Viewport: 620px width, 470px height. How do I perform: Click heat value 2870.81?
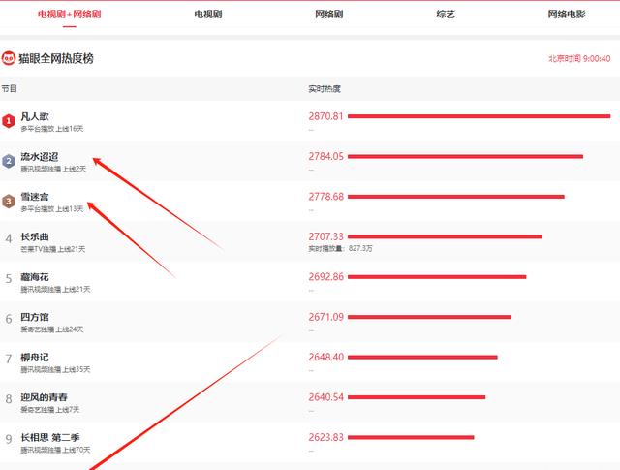click(325, 116)
